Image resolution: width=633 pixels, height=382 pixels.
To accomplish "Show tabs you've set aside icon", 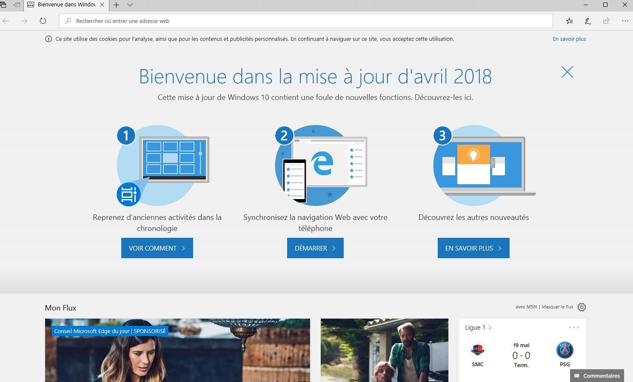I will click(x=3, y=5).
